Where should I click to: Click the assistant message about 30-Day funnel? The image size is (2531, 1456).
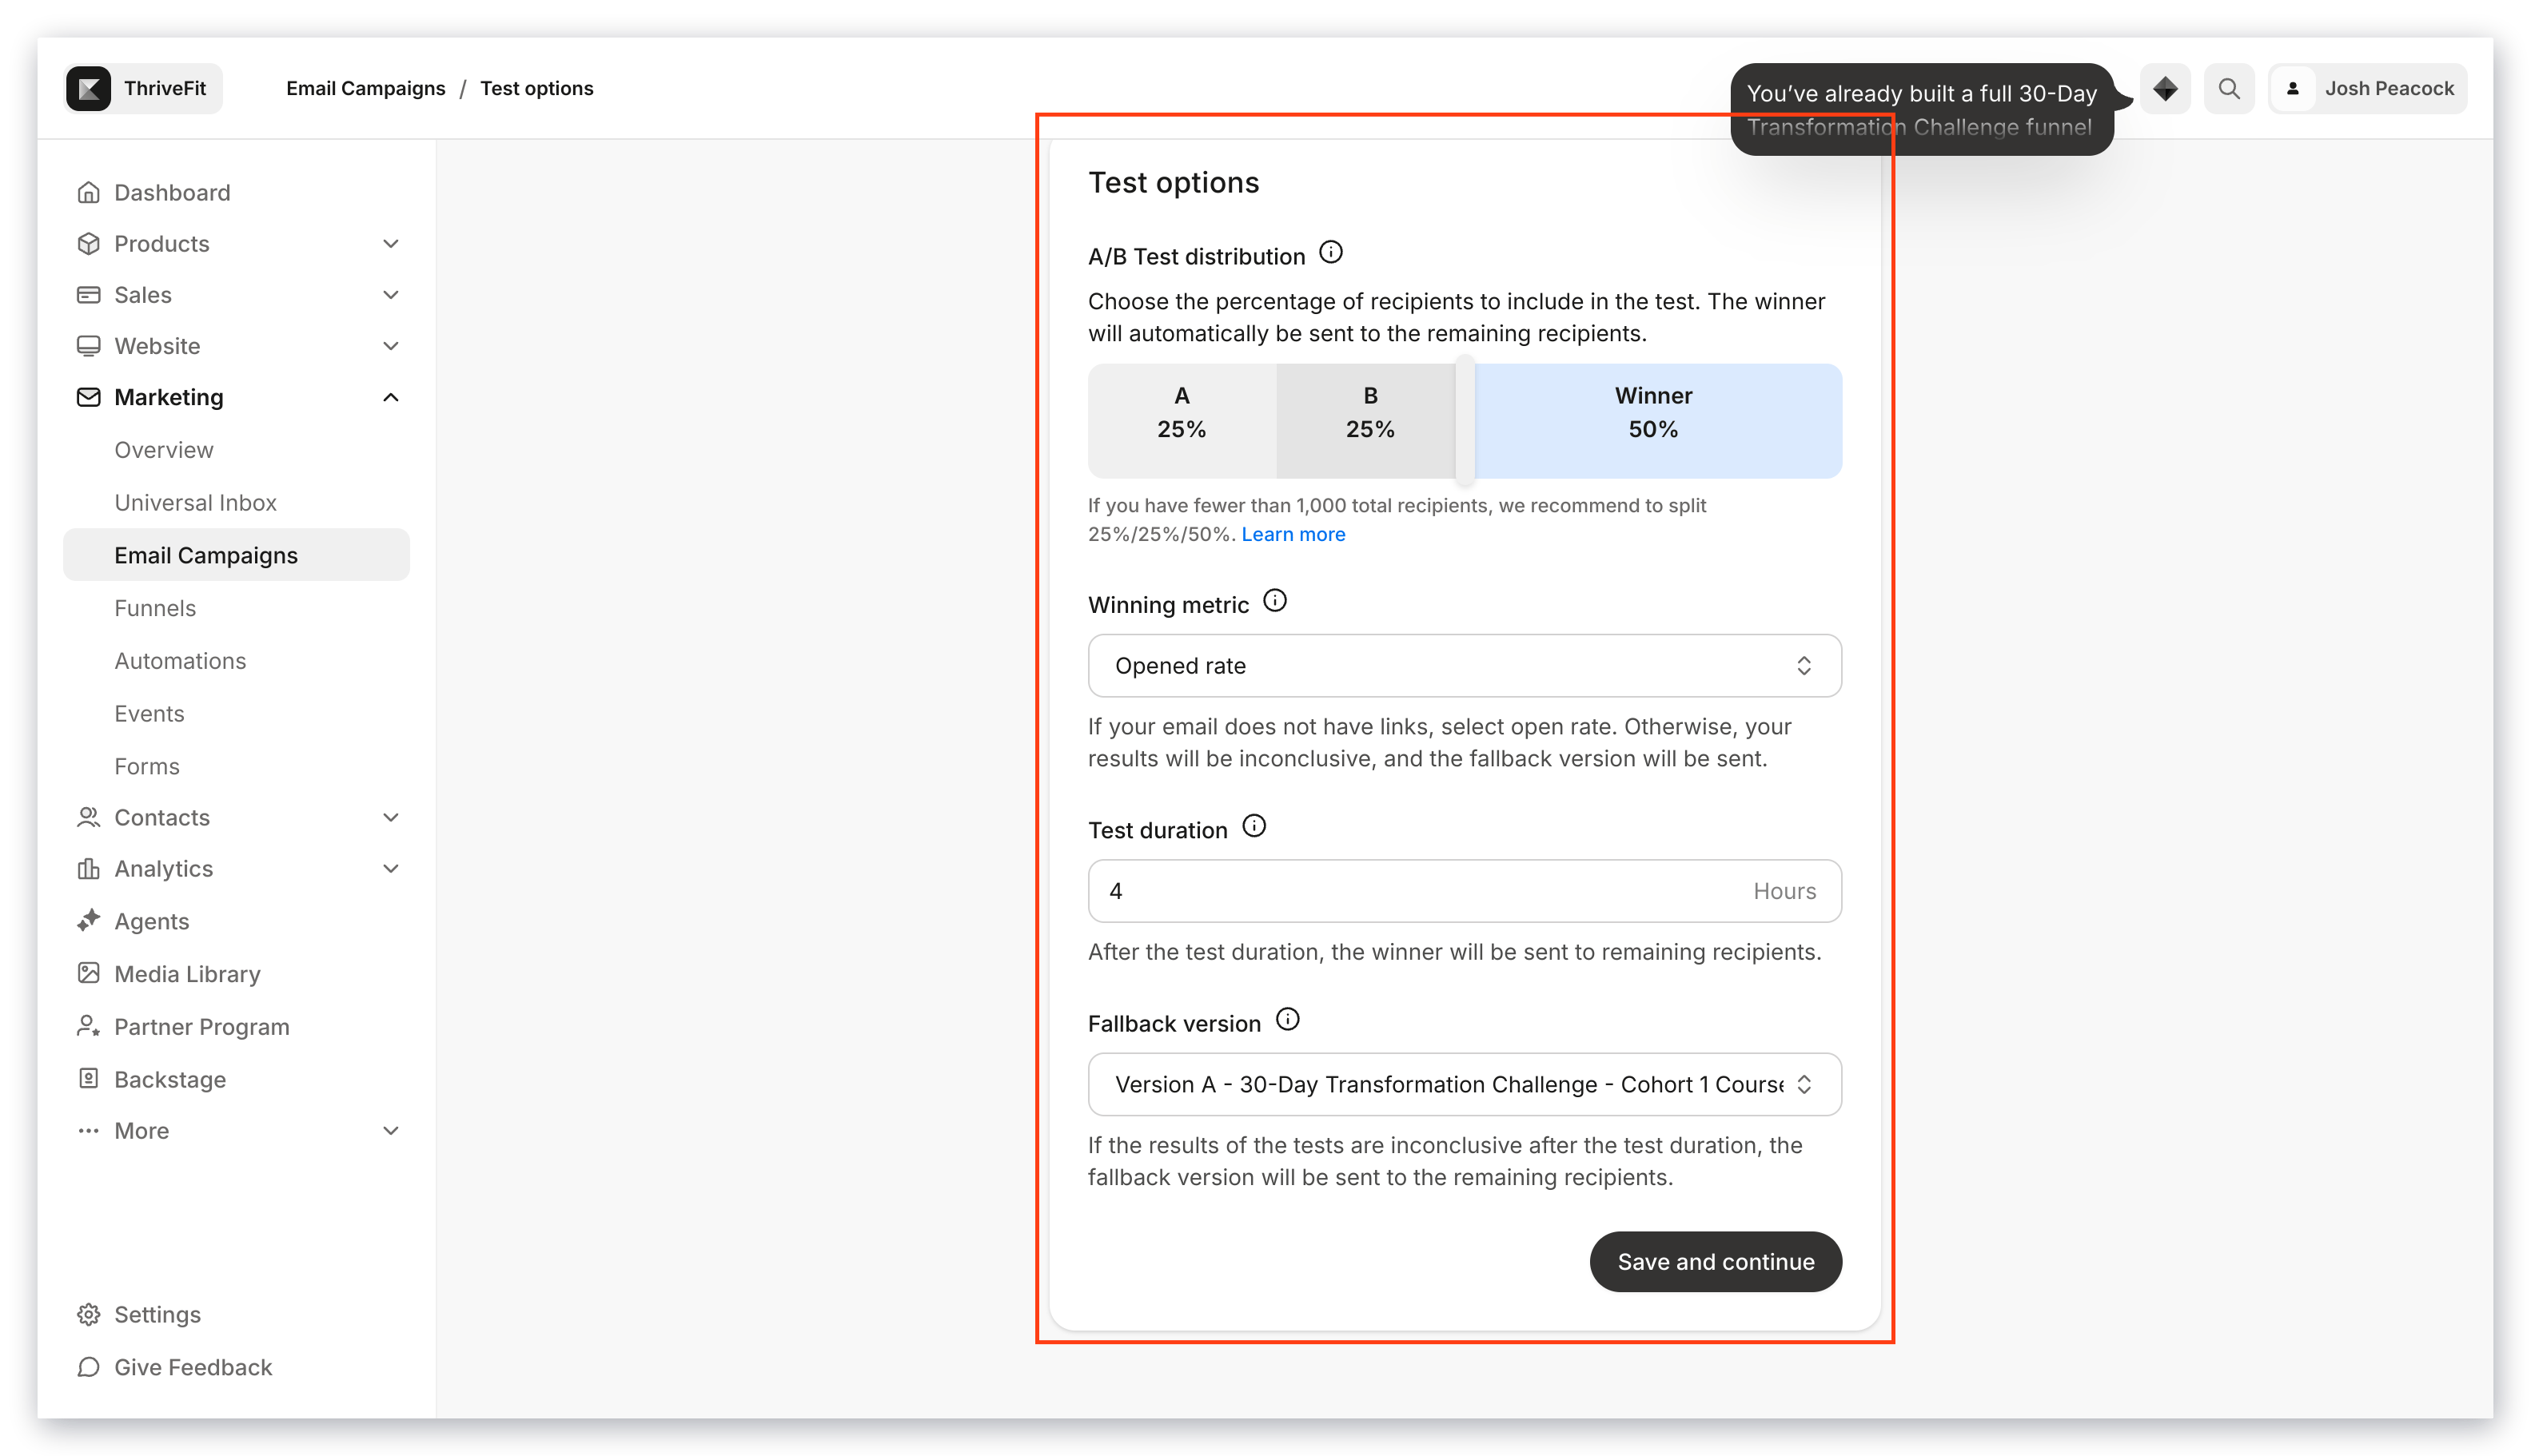tap(1922, 109)
